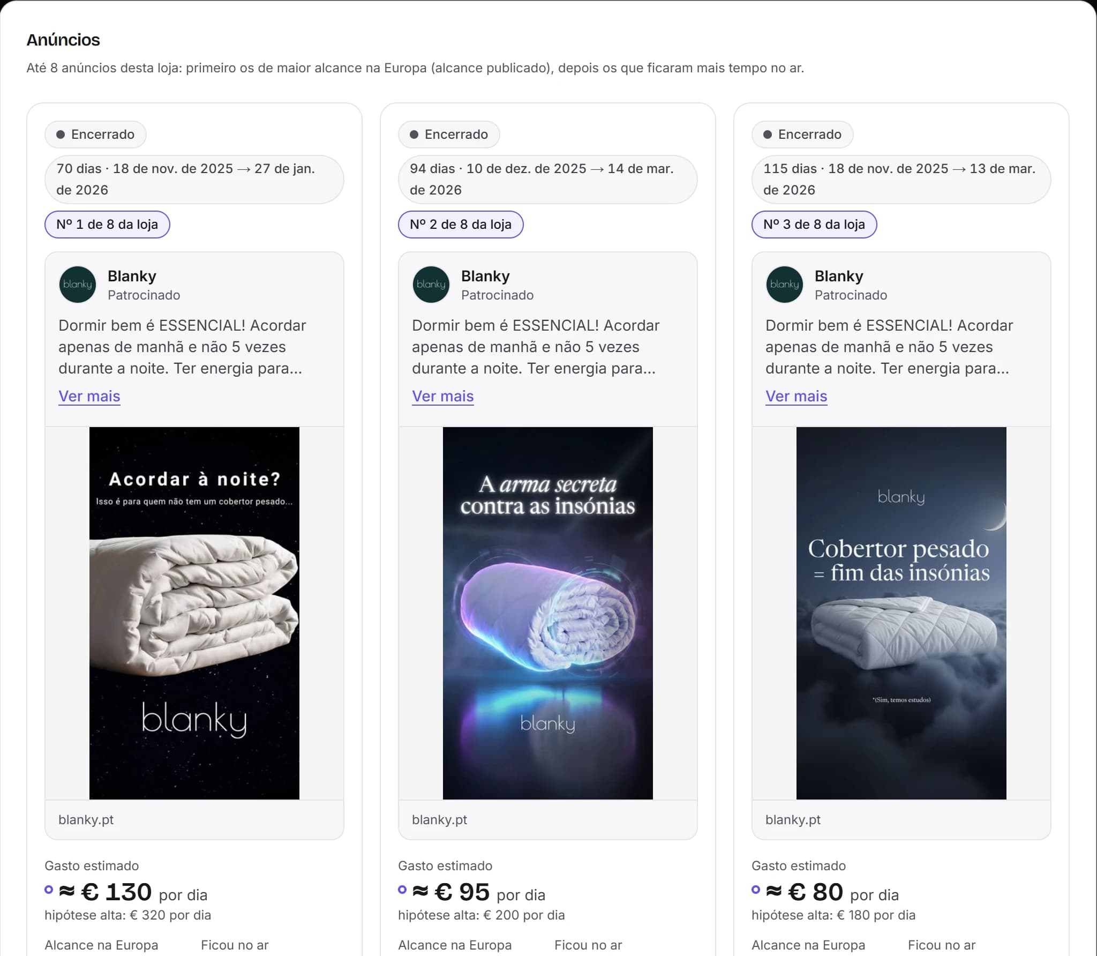Show full third ad text, Ver mais

pyautogui.click(x=797, y=396)
